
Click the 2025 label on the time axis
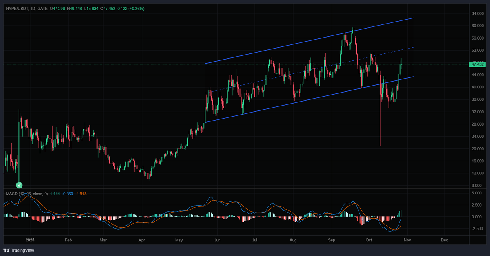tap(30, 240)
